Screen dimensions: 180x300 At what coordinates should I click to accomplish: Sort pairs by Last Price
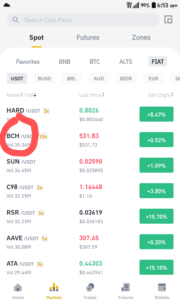92,95
